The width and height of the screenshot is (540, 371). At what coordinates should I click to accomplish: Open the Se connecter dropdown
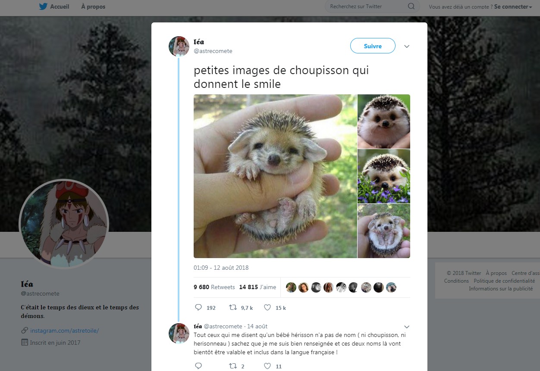point(513,6)
